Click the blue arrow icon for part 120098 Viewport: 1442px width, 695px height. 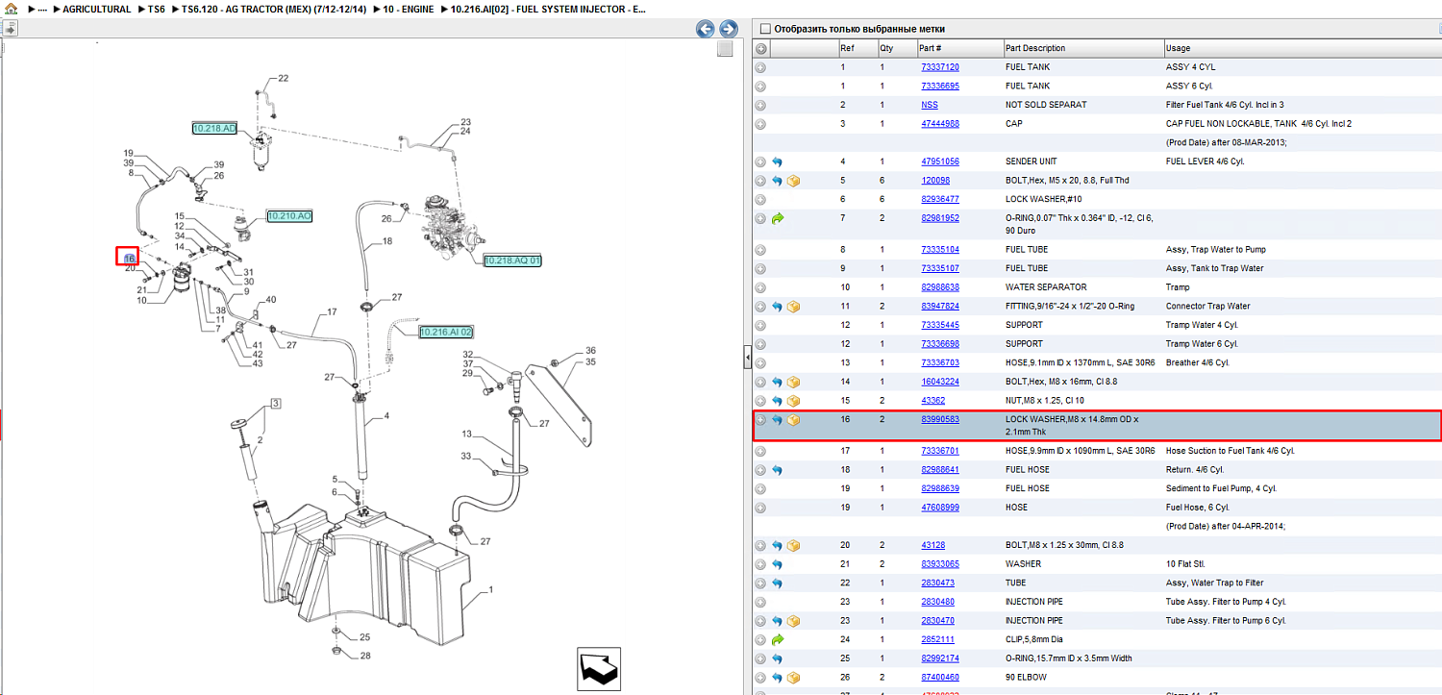pyautogui.click(x=777, y=181)
